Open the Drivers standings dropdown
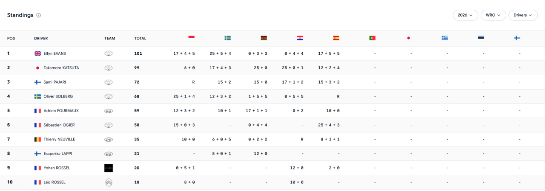The width and height of the screenshot is (545, 191). 522,15
